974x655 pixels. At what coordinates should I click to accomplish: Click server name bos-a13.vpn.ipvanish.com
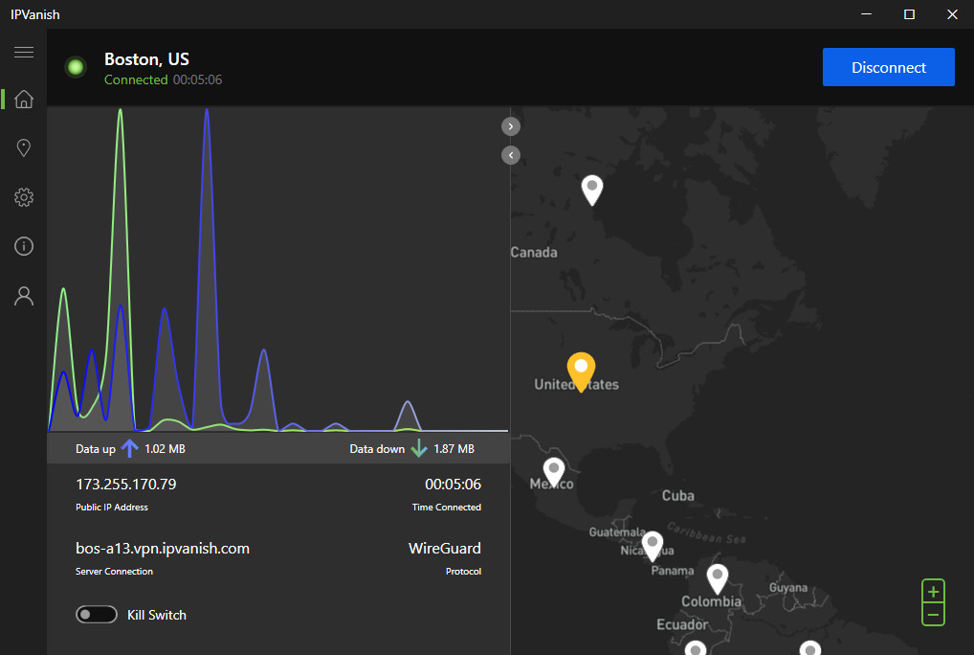163,548
